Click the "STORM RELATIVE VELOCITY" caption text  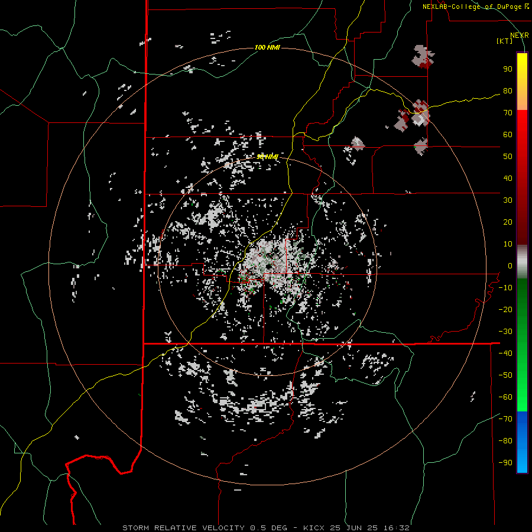[183, 528]
